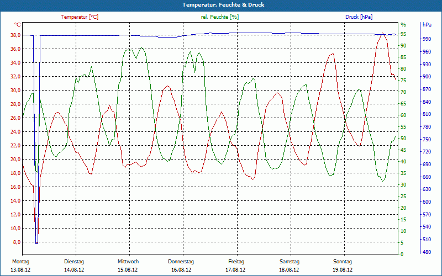Click pressure axis value "750"
This screenshot has height=276, width=442.
(427, 140)
